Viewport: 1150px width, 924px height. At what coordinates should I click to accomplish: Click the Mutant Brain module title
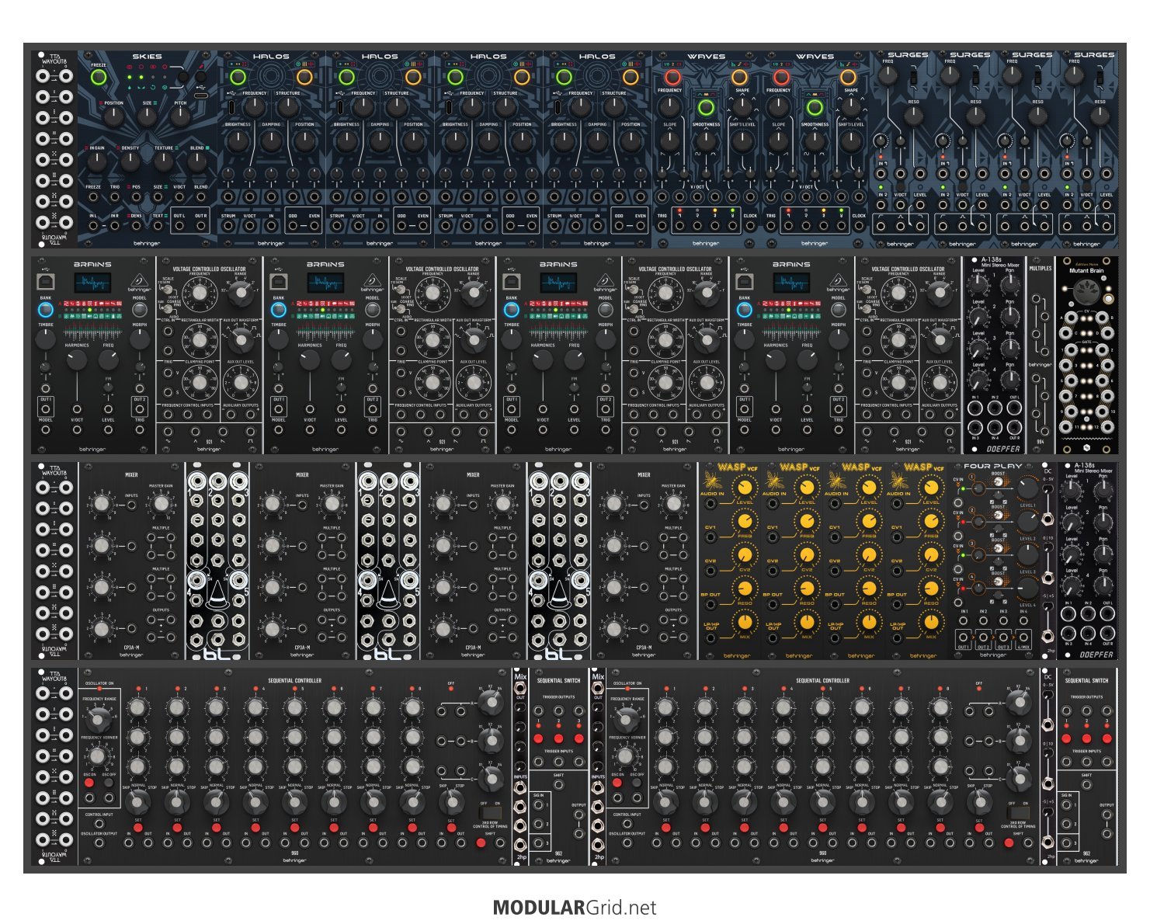[x=1086, y=271]
